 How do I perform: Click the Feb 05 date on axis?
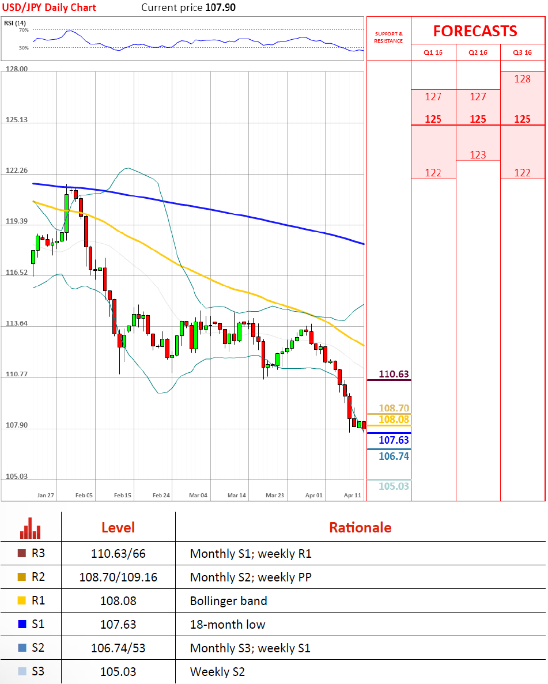tap(84, 495)
